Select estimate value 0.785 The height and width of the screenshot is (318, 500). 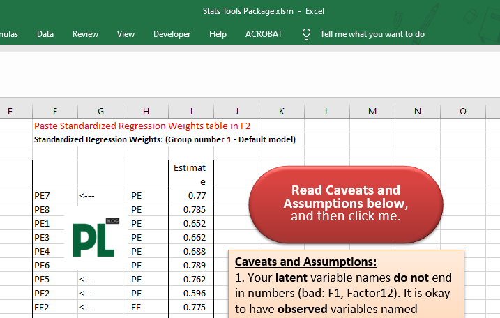point(191,209)
